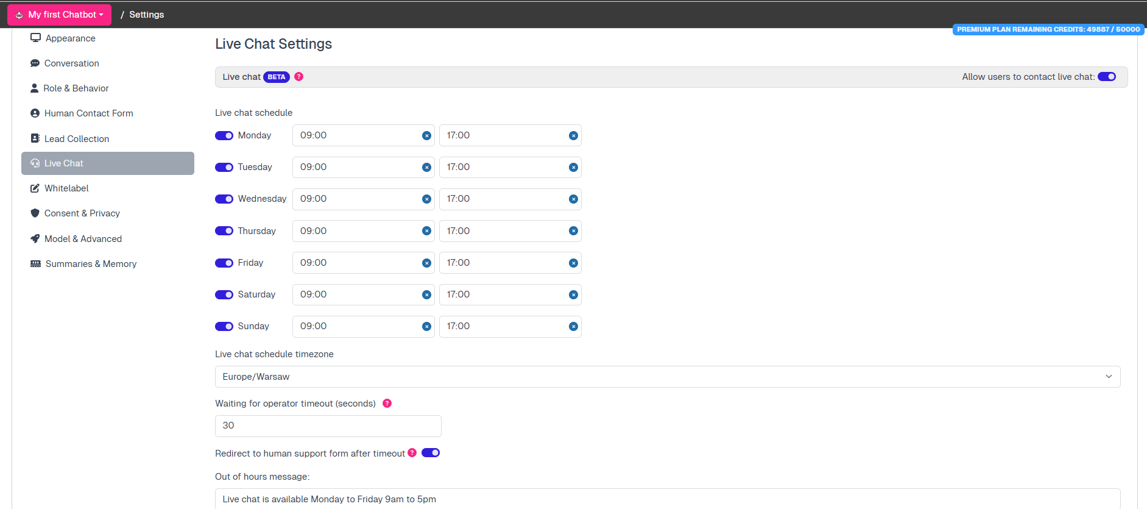Expand the My first Chatbot dropdown
Screen dimensions: 1147x509
60,15
